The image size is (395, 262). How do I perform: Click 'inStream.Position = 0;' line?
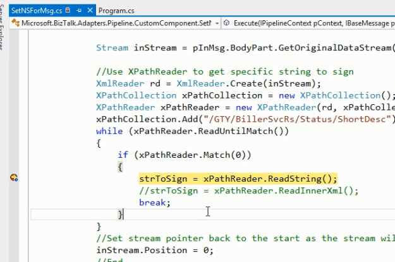click(x=155, y=250)
